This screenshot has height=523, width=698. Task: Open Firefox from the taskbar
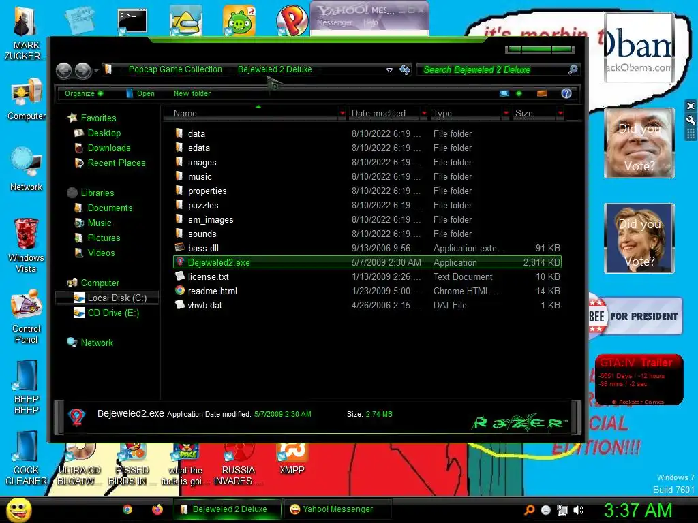coord(157,509)
